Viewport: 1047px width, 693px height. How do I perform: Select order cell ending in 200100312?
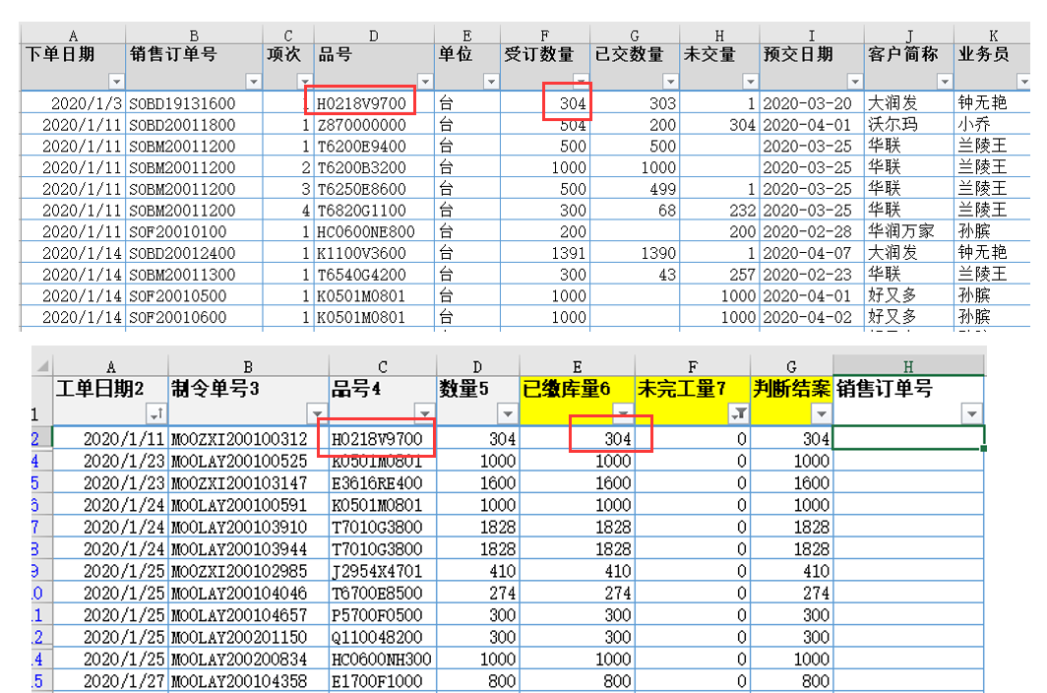point(248,438)
